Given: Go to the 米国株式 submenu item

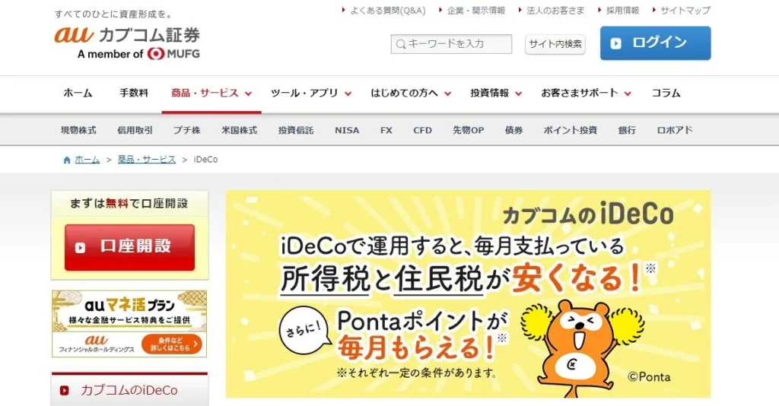Looking at the screenshot, I should 240,131.
